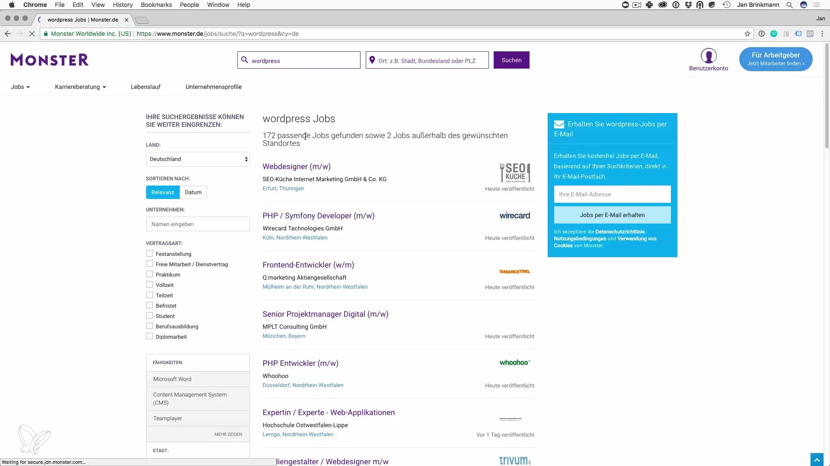
Task: Click the scroll-to-top arrow button
Action: pos(817,460)
